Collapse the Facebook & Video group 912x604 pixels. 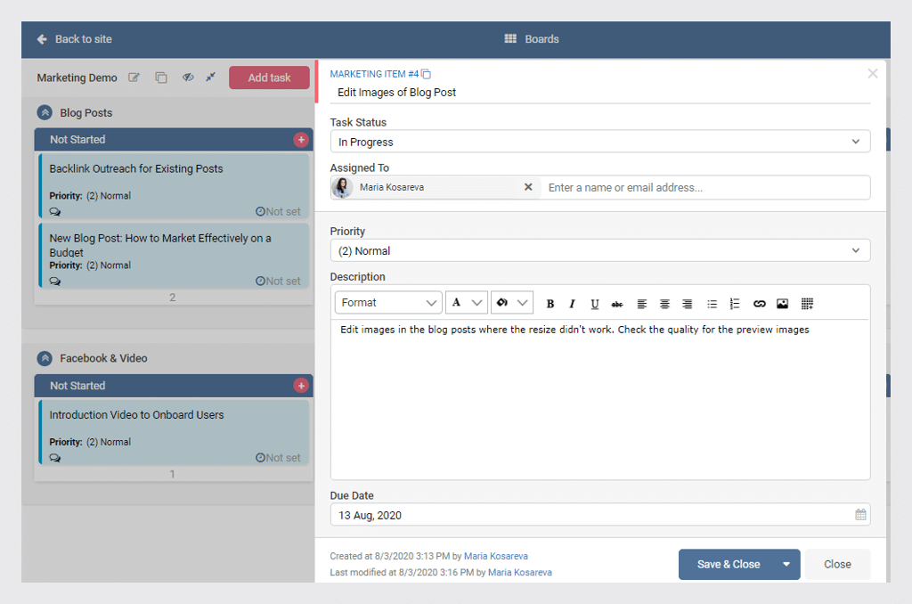click(x=45, y=358)
